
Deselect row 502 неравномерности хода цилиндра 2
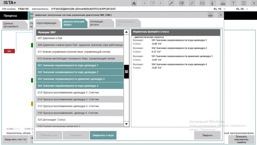point(80,72)
